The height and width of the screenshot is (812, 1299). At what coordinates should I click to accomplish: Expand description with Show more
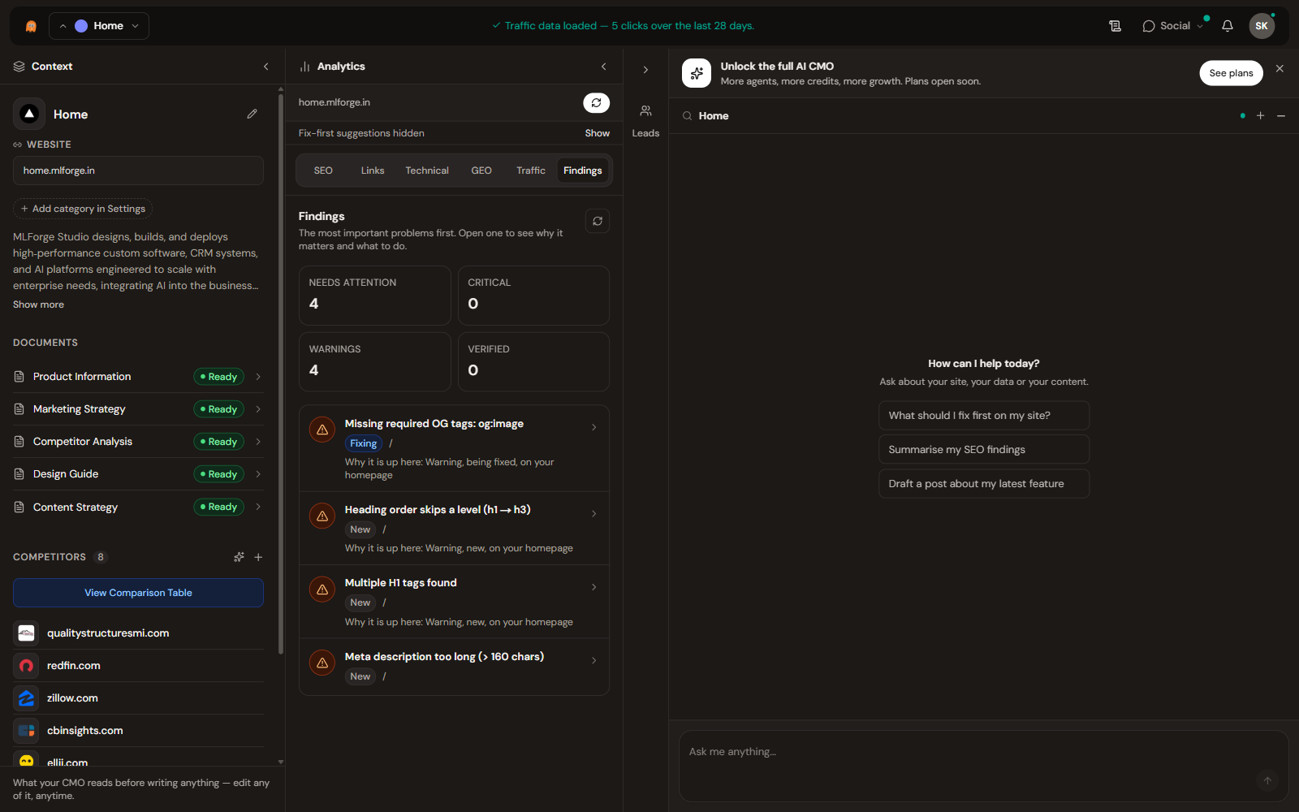[x=38, y=304]
